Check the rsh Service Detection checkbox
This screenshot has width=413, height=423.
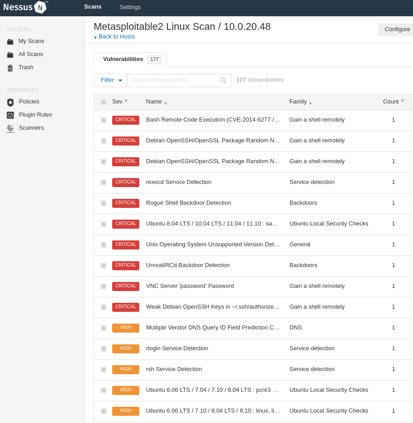coord(104,369)
